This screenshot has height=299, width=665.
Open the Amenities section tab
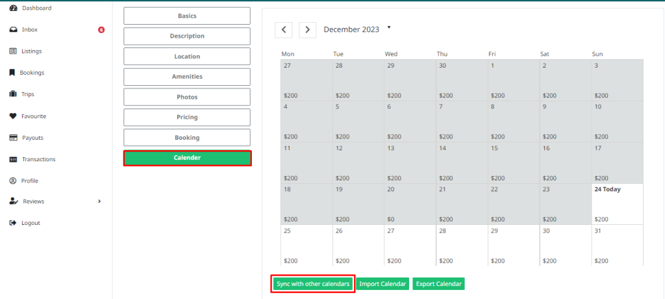click(x=186, y=77)
